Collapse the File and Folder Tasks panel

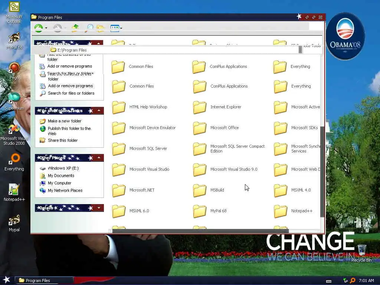[x=99, y=111]
